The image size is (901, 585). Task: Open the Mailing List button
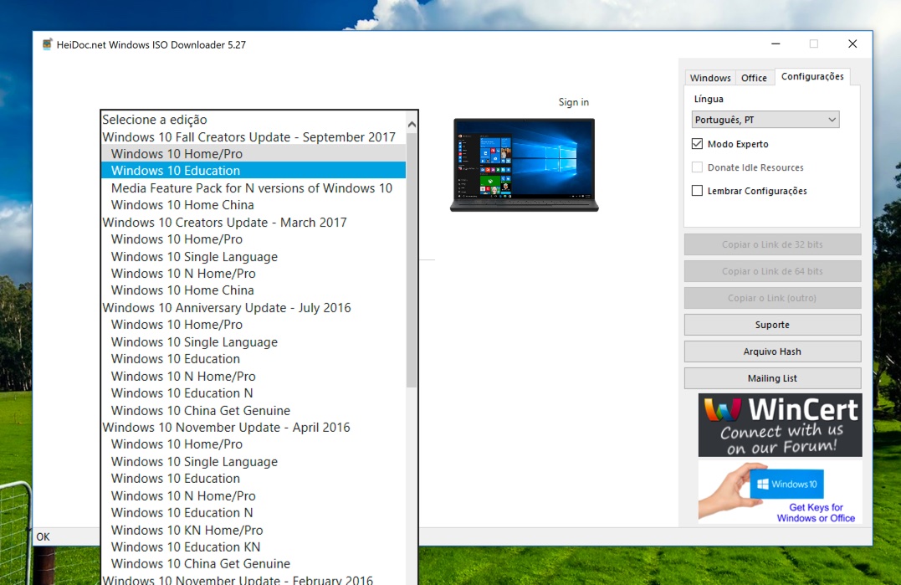tap(772, 378)
